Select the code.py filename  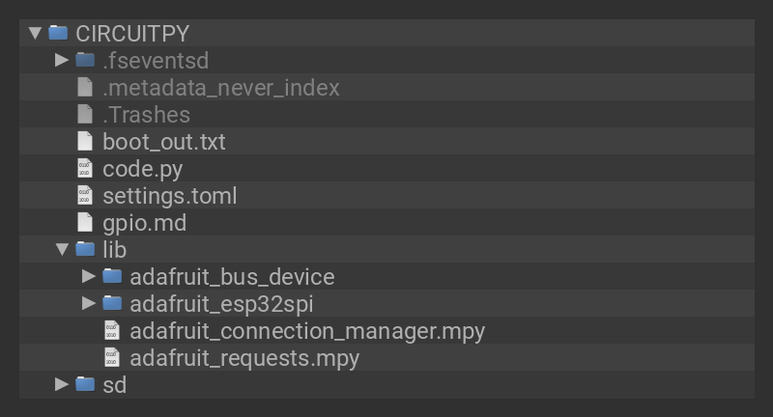142,169
